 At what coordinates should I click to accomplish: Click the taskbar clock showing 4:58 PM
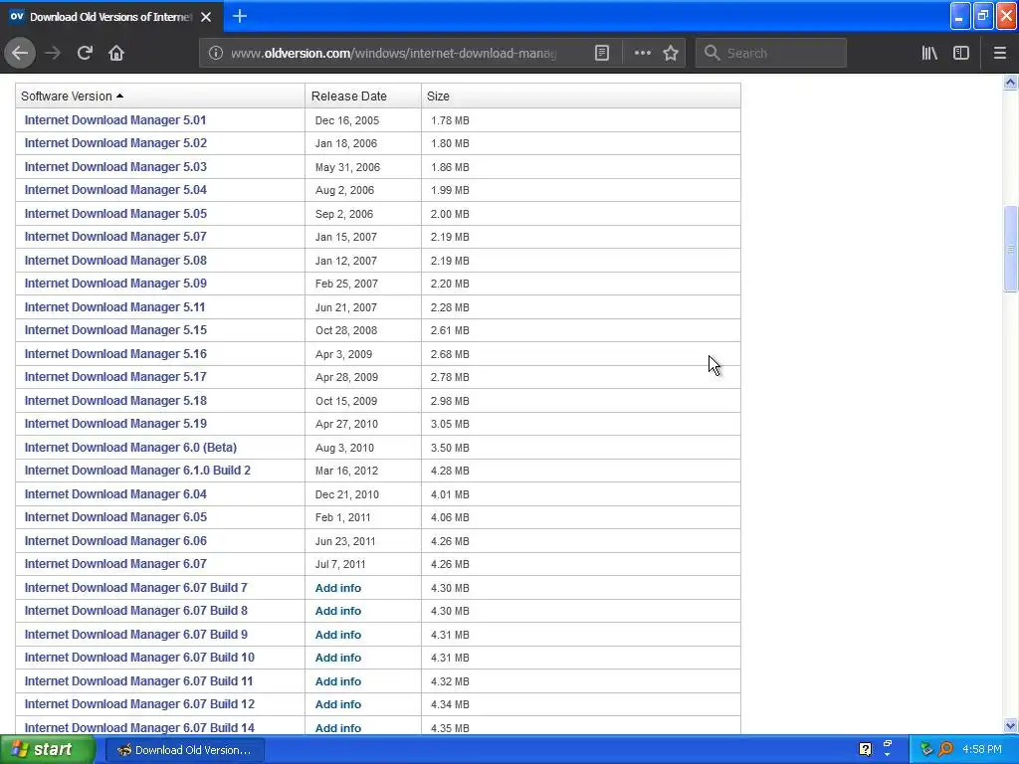pyautogui.click(x=982, y=750)
